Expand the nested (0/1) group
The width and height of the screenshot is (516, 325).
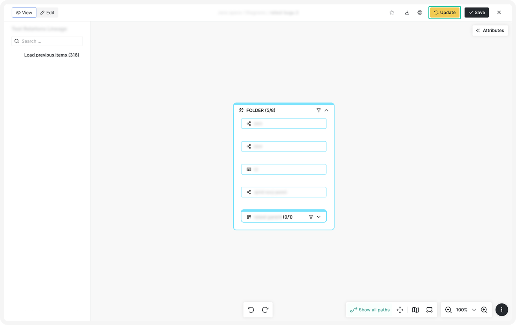tap(318, 217)
